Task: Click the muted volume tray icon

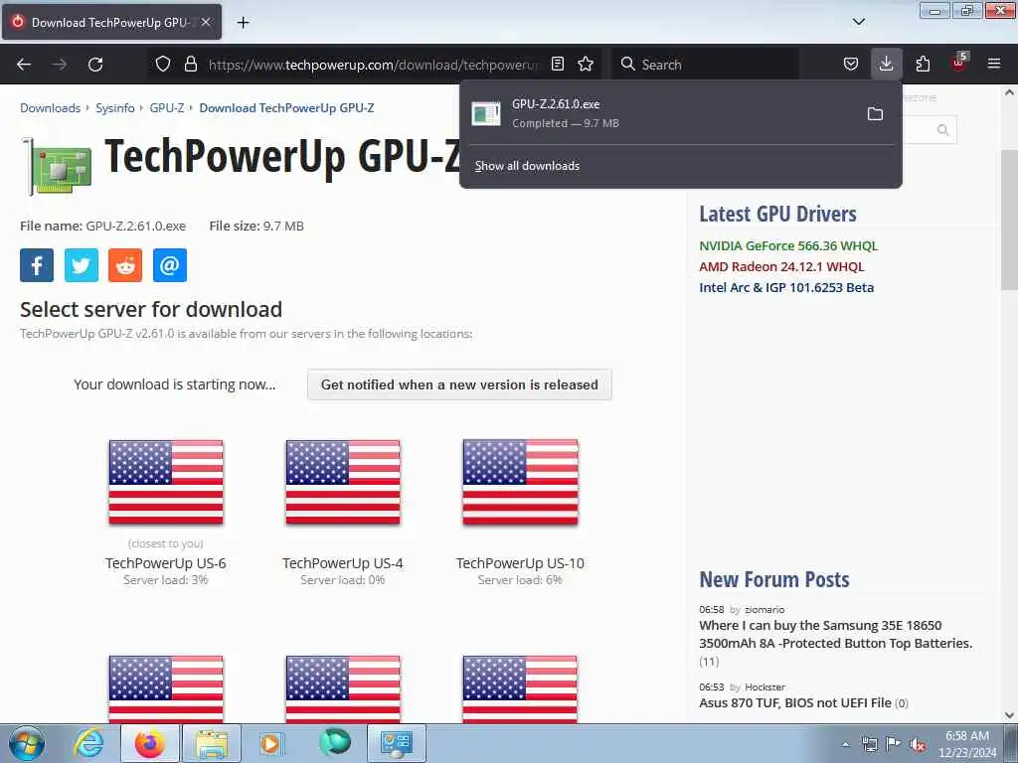Action: (918, 744)
